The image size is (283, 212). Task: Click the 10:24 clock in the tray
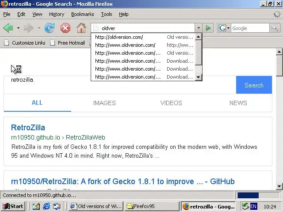[270, 206]
